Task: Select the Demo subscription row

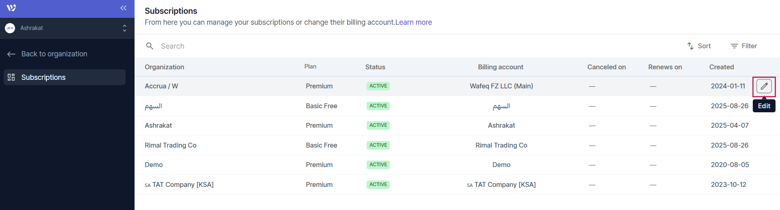Action: click(154, 165)
